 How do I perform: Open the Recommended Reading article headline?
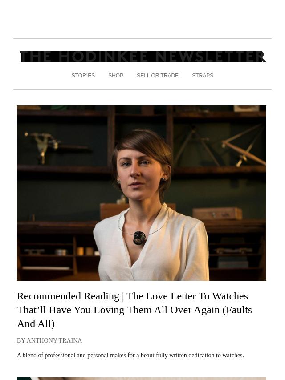click(134, 310)
